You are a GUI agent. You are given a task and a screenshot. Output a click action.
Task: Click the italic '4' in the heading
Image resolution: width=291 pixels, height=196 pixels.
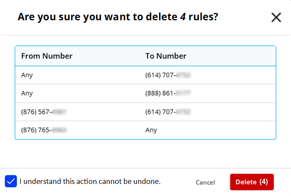click(x=183, y=17)
